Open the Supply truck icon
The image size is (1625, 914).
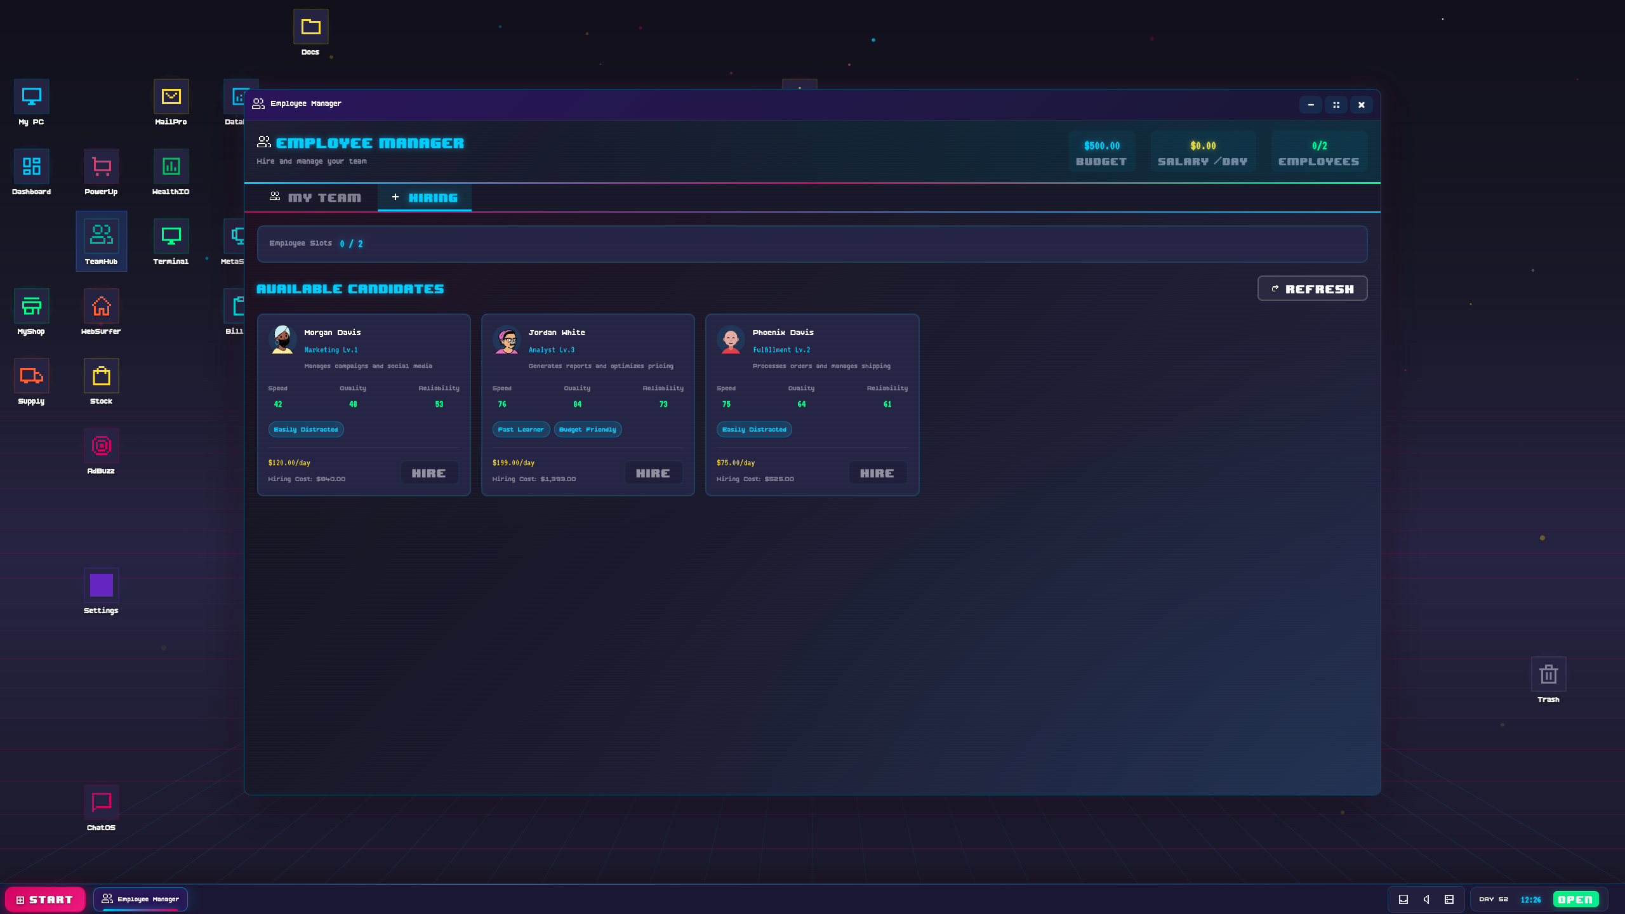31,376
